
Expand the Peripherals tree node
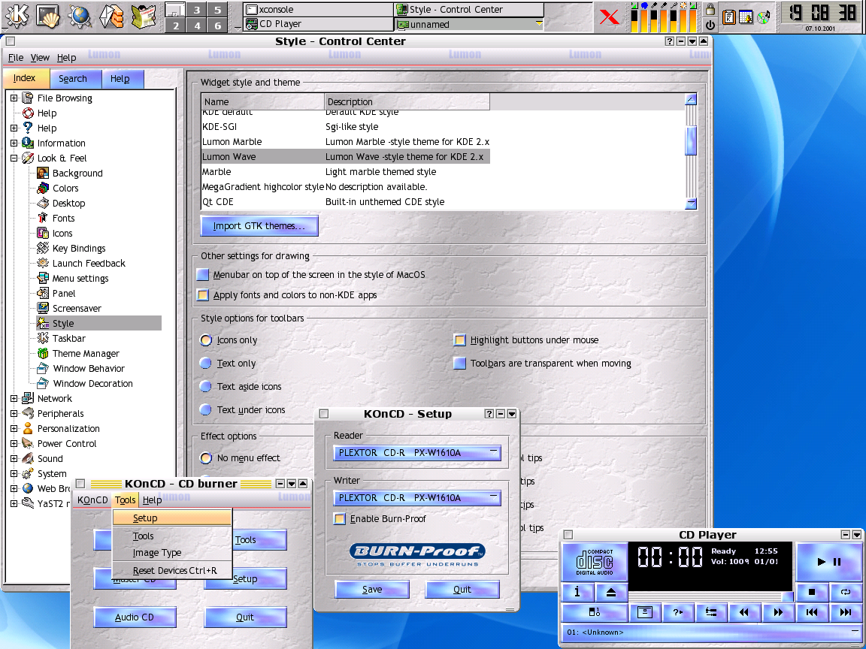pyautogui.click(x=14, y=413)
